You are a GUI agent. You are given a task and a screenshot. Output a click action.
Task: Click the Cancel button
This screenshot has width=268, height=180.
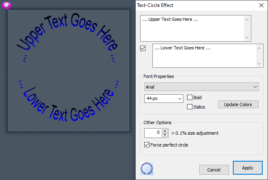(214, 170)
